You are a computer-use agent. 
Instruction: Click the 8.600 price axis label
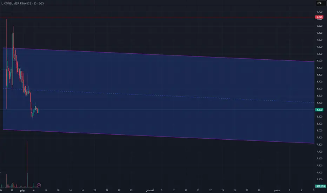pyautogui.click(x=319, y=89)
